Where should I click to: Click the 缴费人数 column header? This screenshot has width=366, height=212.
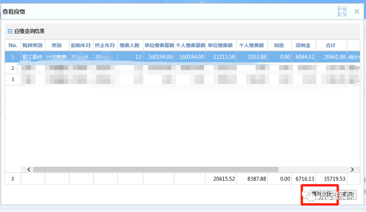130,45
